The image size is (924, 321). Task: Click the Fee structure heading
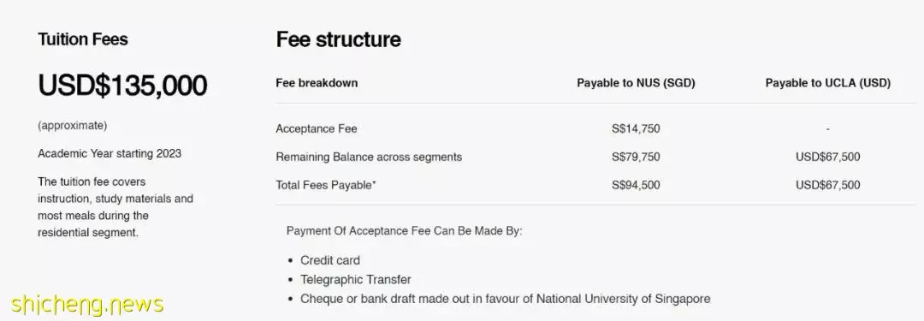338,39
